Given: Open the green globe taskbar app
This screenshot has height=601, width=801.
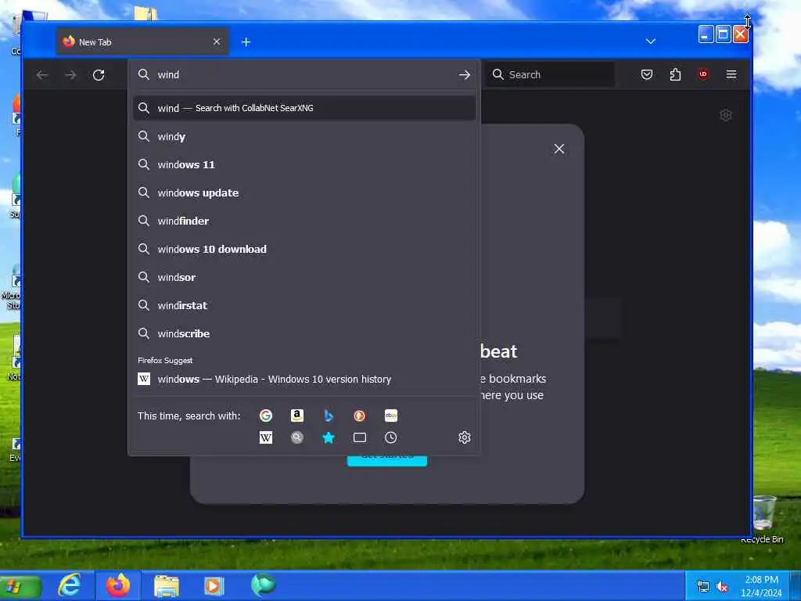Looking at the screenshot, I should click(x=263, y=585).
